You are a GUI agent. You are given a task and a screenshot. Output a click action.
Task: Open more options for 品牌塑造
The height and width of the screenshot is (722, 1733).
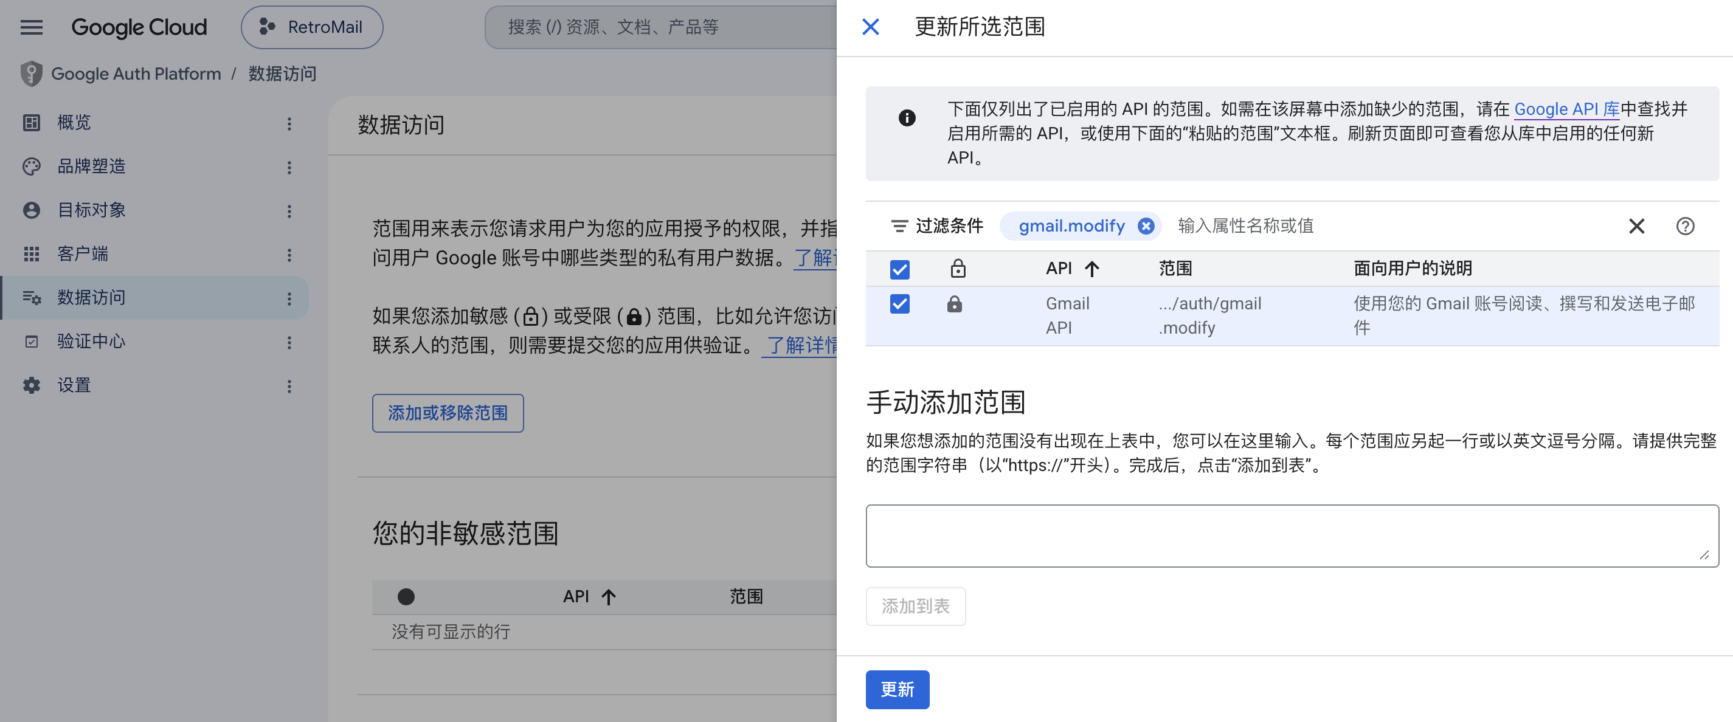coord(289,167)
